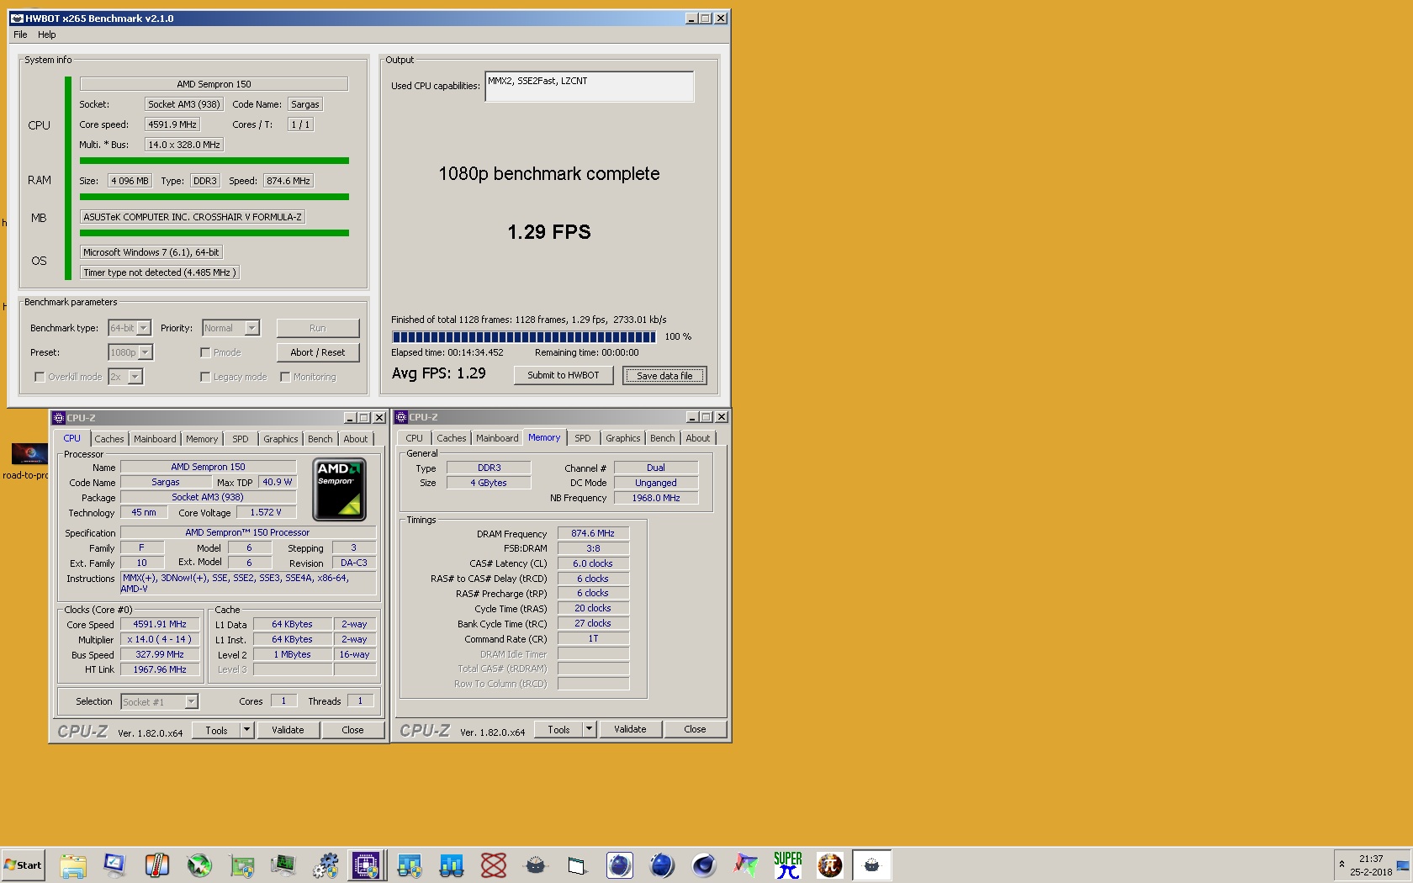This screenshot has height=883, width=1413.
Task: Expand Tools arrow in left CPU-Z window
Action: 247,730
